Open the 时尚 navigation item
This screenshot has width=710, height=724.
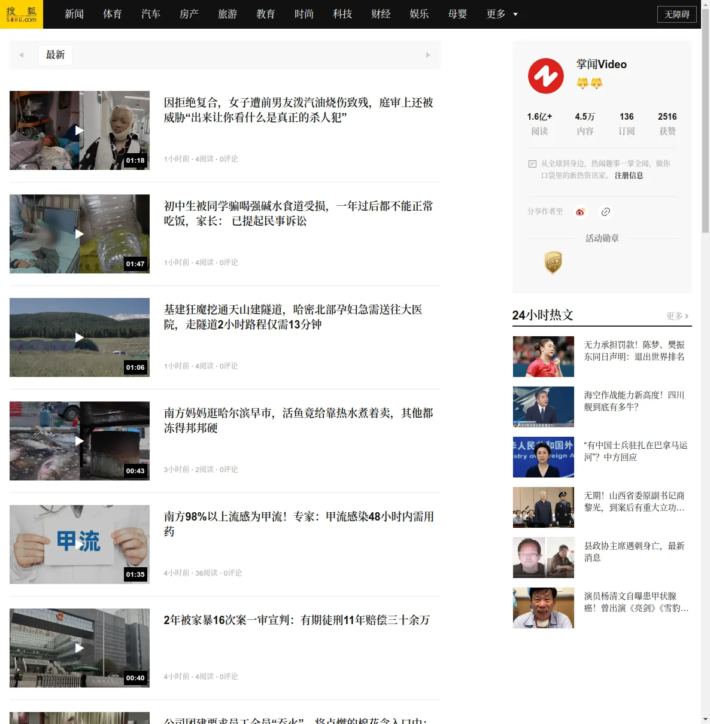coord(304,14)
